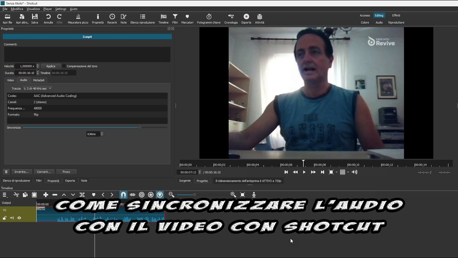Image resolution: width=458 pixels, height=258 pixels.
Task: Open the Modifica menu
Action: (x=17, y=9)
